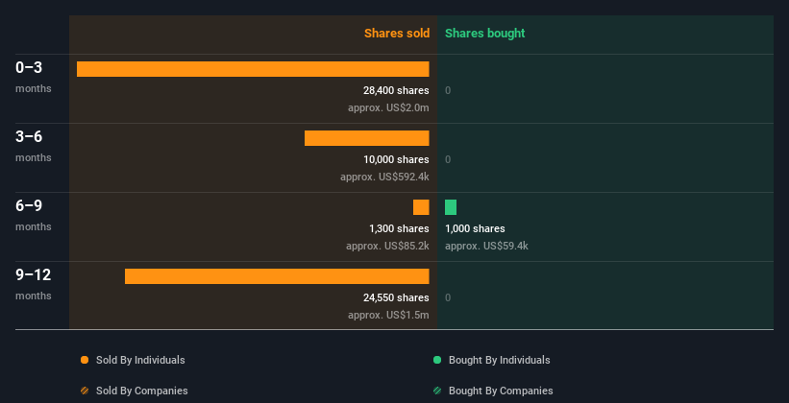Click the approx. US$1.5m value
The width and height of the screenshot is (789, 403).
point(388,315)
